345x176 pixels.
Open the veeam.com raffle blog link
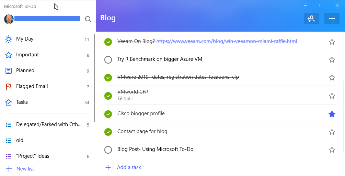[227, 41]
